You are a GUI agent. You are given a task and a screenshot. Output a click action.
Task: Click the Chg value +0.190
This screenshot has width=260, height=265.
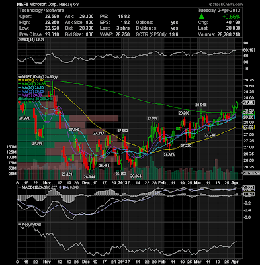pyautogui.click(x=234, y=23)
